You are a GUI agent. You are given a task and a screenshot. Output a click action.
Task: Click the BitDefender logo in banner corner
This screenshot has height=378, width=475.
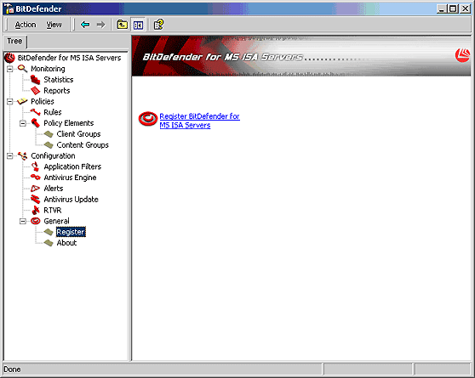point(462,55)
